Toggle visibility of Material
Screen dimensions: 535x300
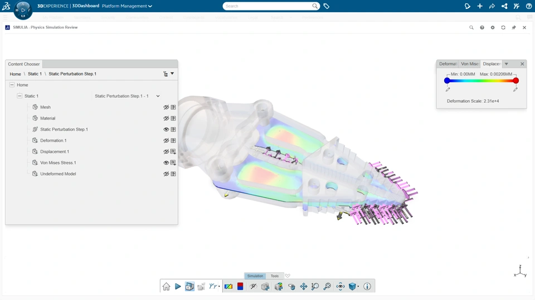[x=166, y=118]
